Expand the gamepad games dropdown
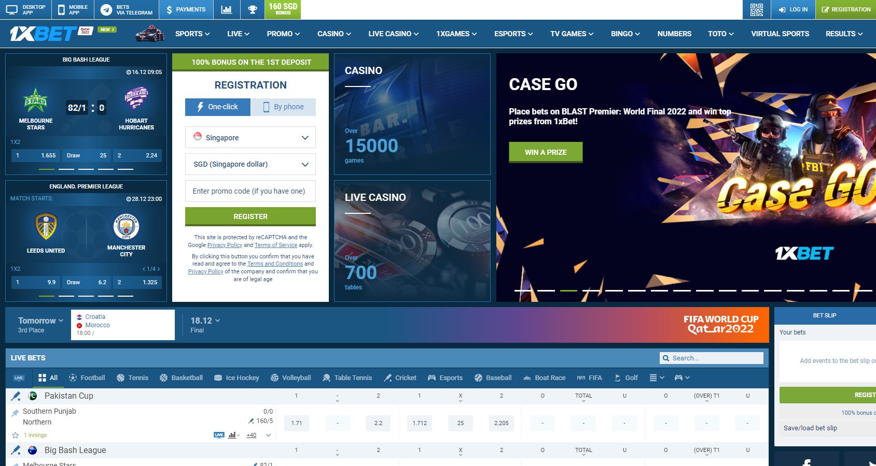The height and width of the screenshot is (466, 876). (682, 378)
